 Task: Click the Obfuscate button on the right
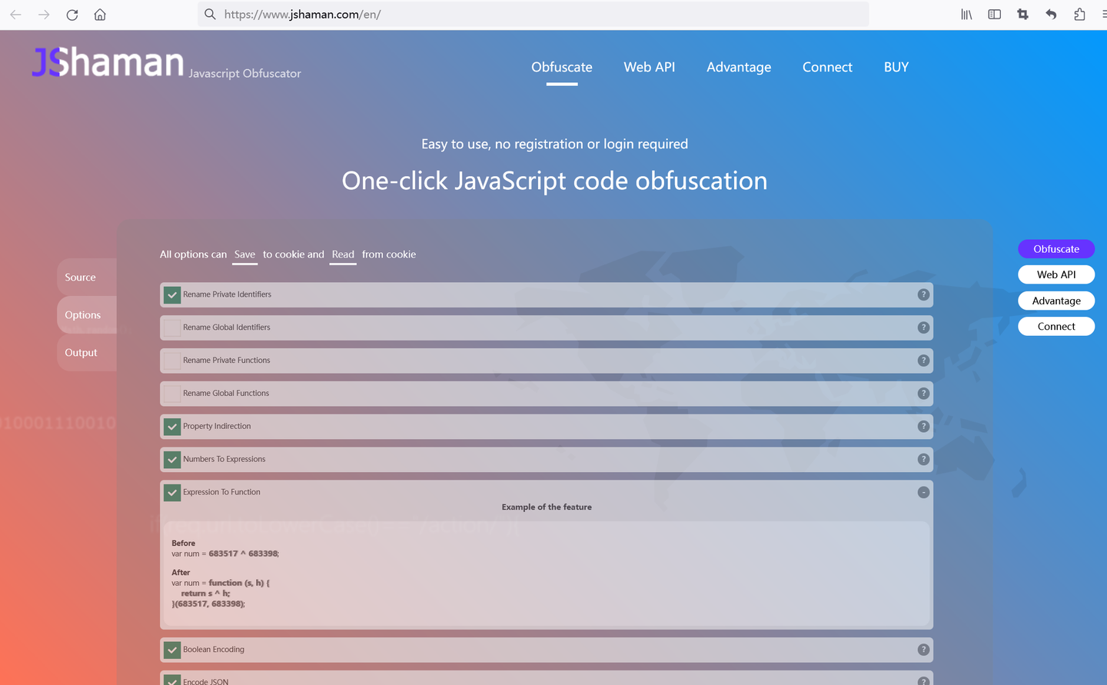[x=1055, y=248]
